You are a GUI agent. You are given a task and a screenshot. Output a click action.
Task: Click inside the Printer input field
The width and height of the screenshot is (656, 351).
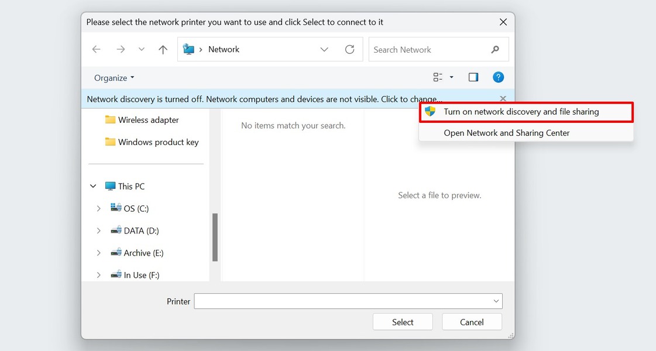(x=339, y=301)
